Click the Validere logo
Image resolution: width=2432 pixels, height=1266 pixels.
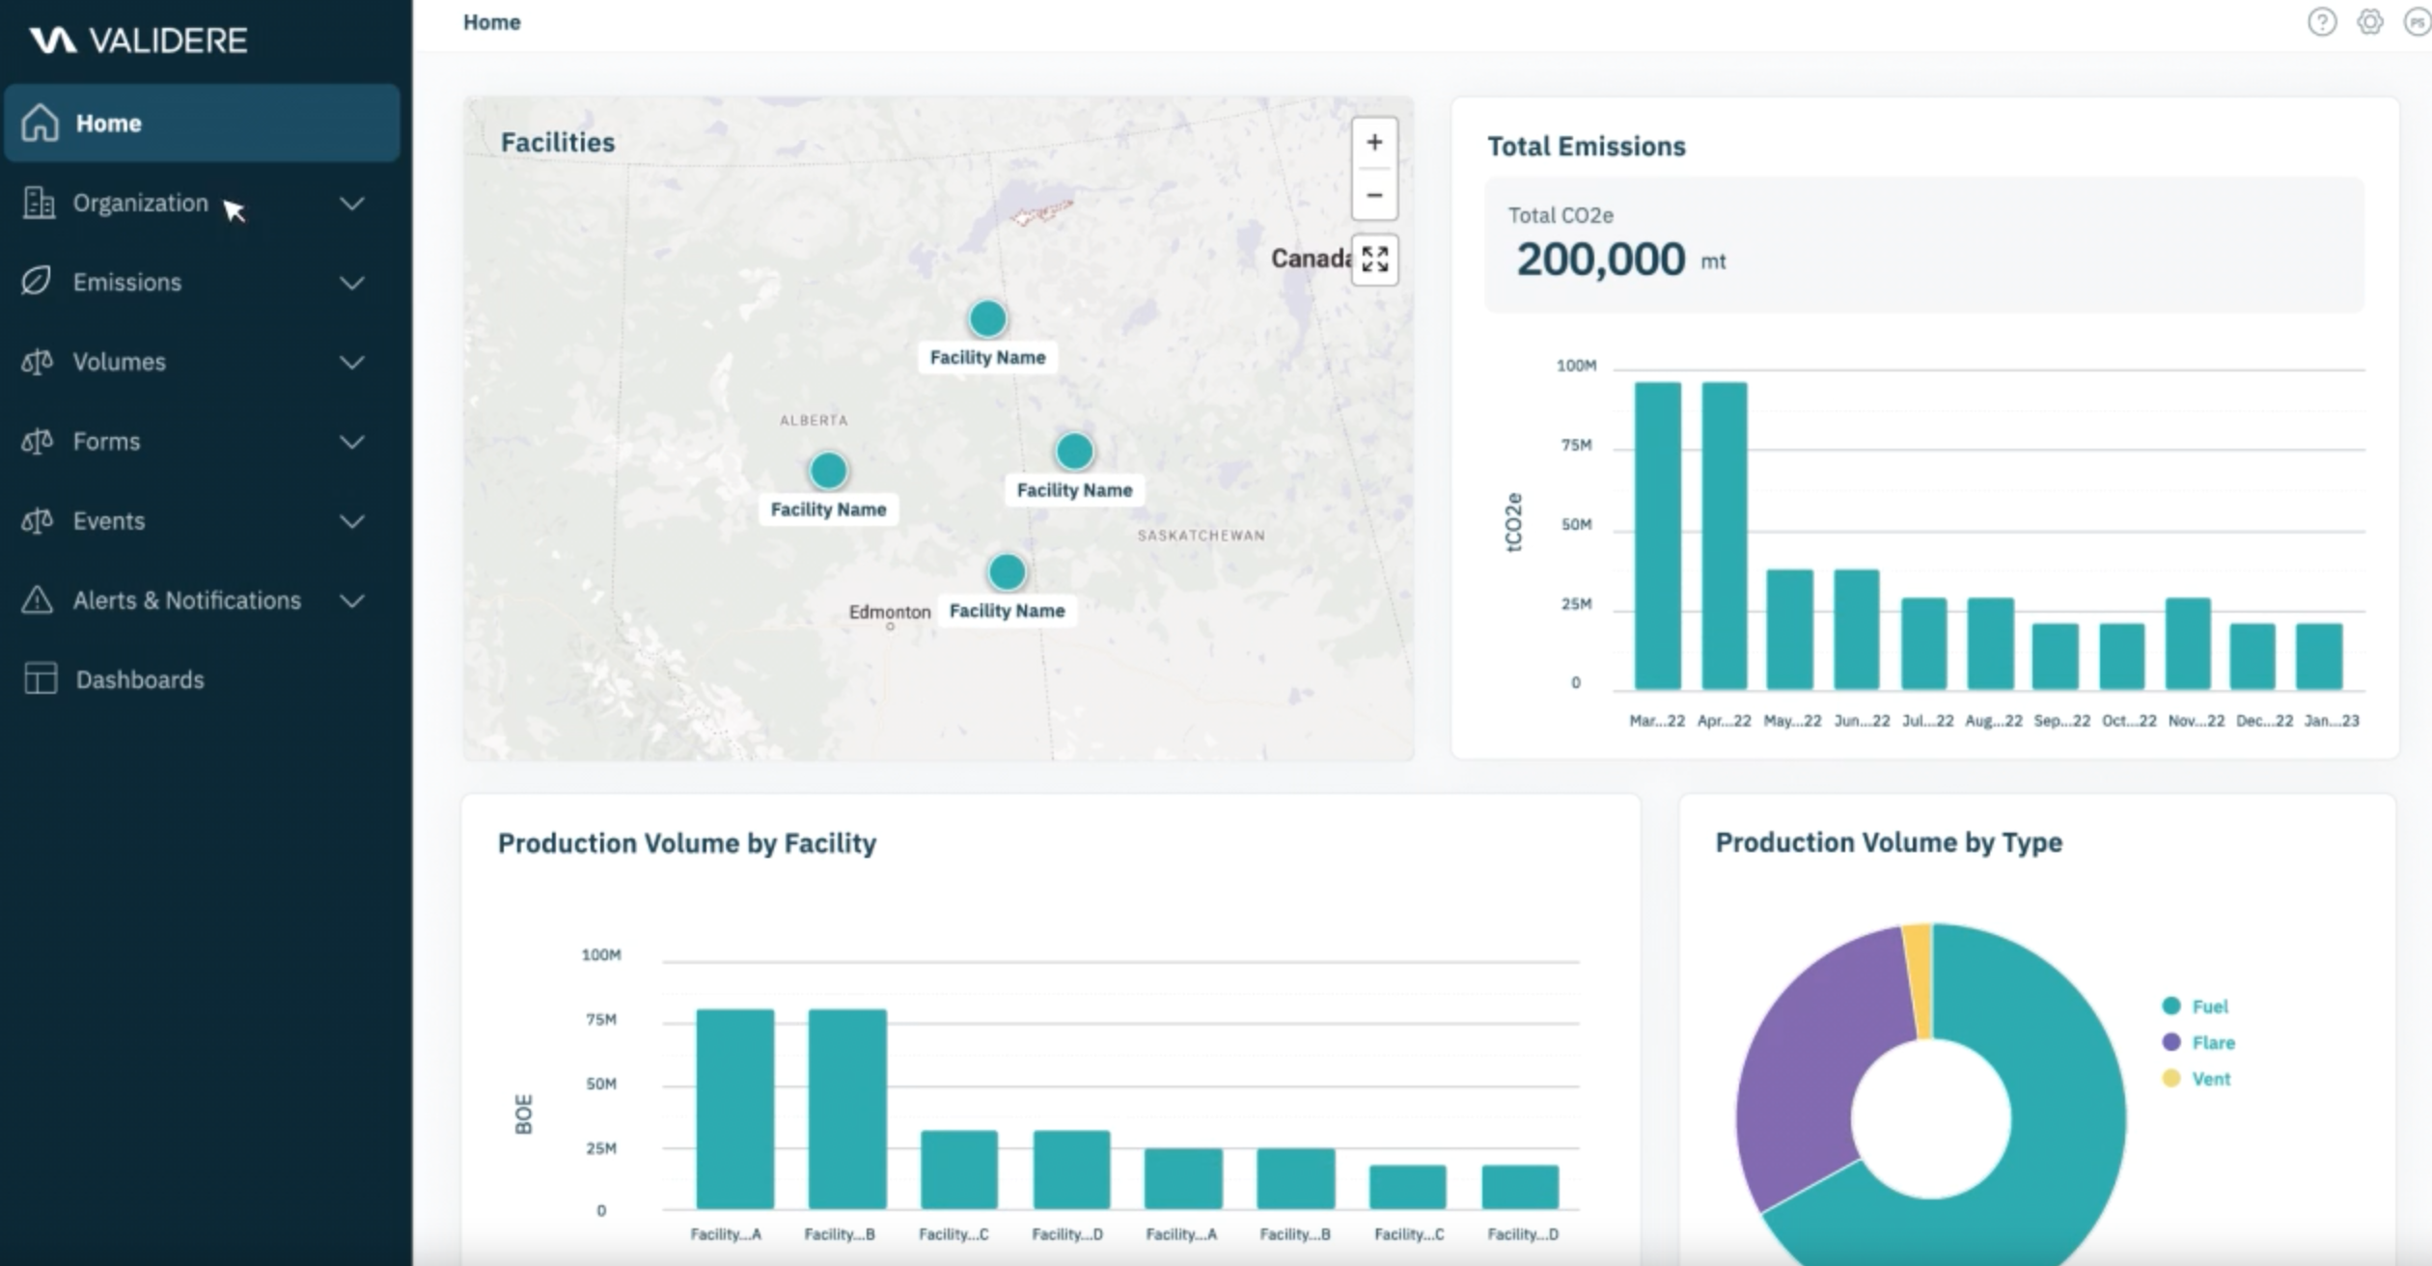tap(138, 41)
